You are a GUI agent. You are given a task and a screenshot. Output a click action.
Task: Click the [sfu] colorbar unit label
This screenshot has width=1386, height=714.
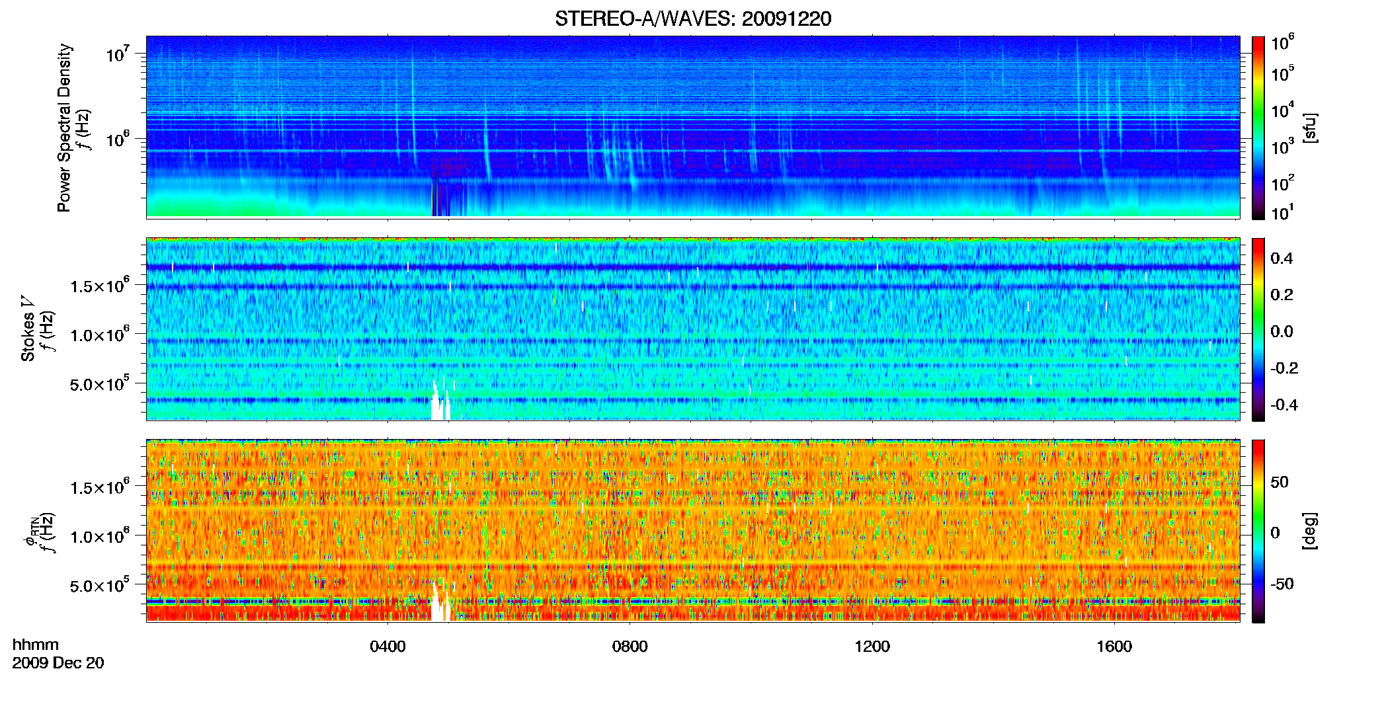(1309, 128)
